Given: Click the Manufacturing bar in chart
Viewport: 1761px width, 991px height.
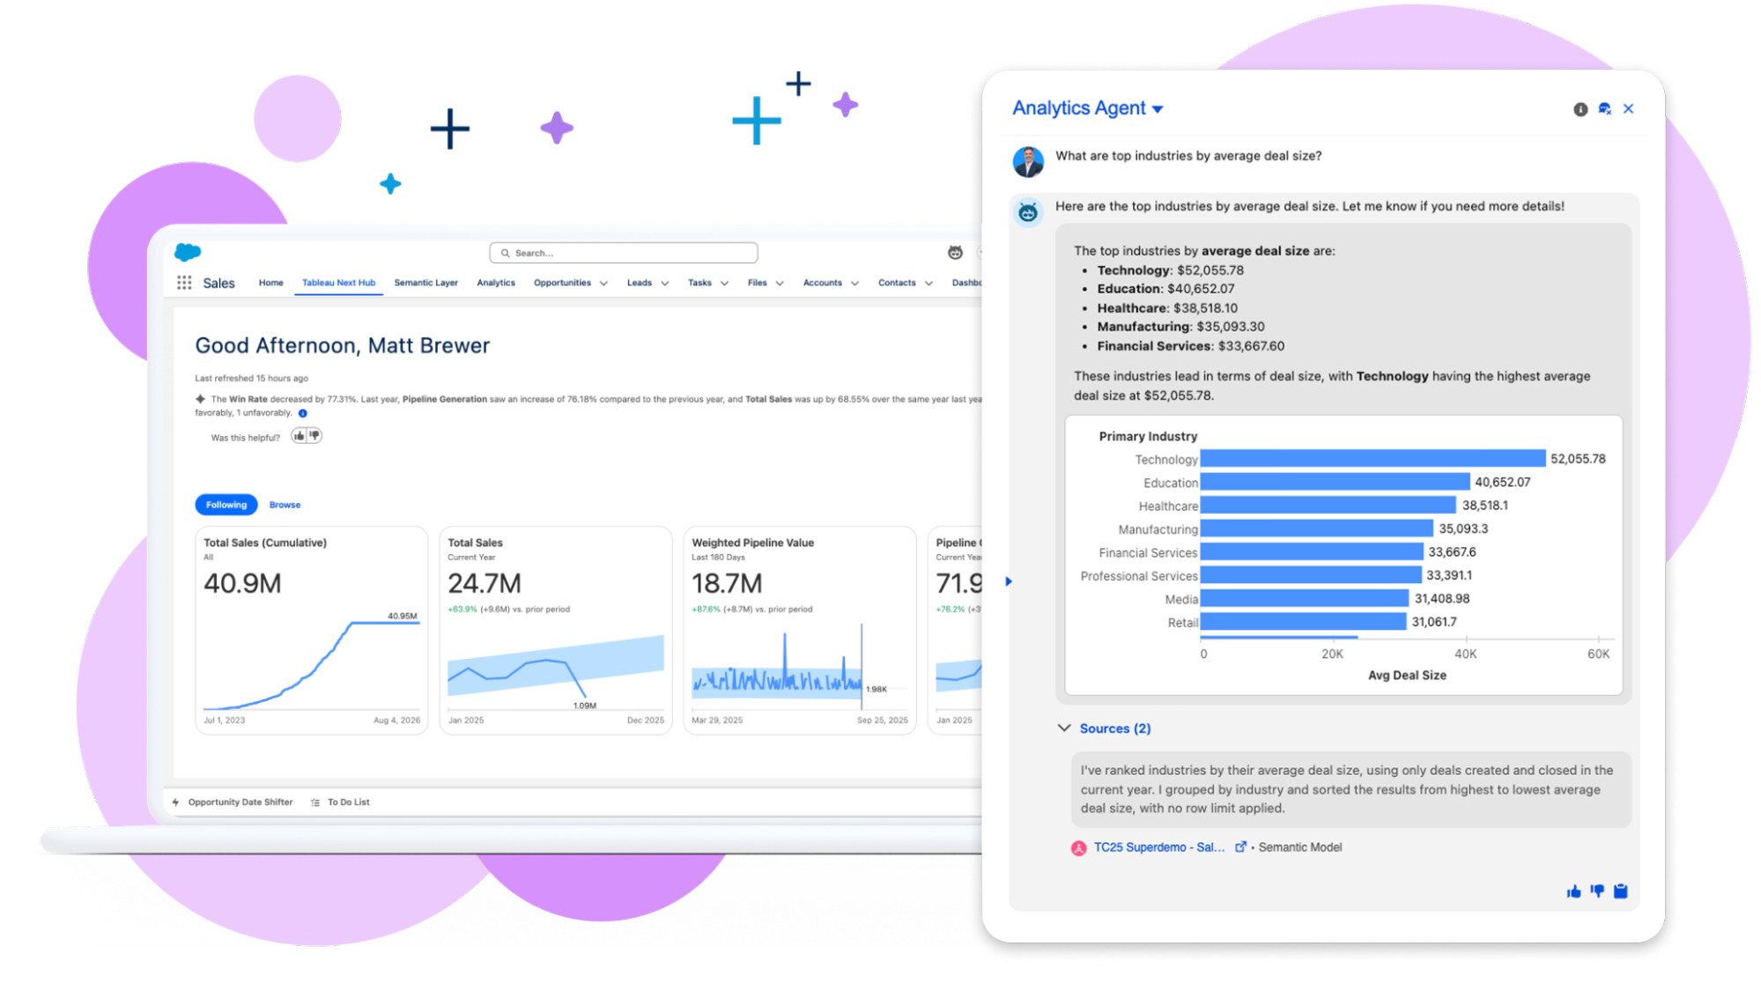Looking at the screenshot, I should (1316, 529).
